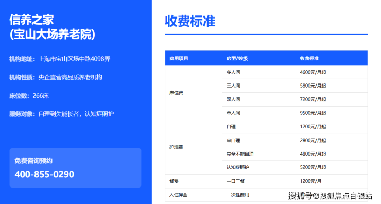Click the 1200元/月起 self-care price
Screen dimensions: 381x204
tap(313, 127)
